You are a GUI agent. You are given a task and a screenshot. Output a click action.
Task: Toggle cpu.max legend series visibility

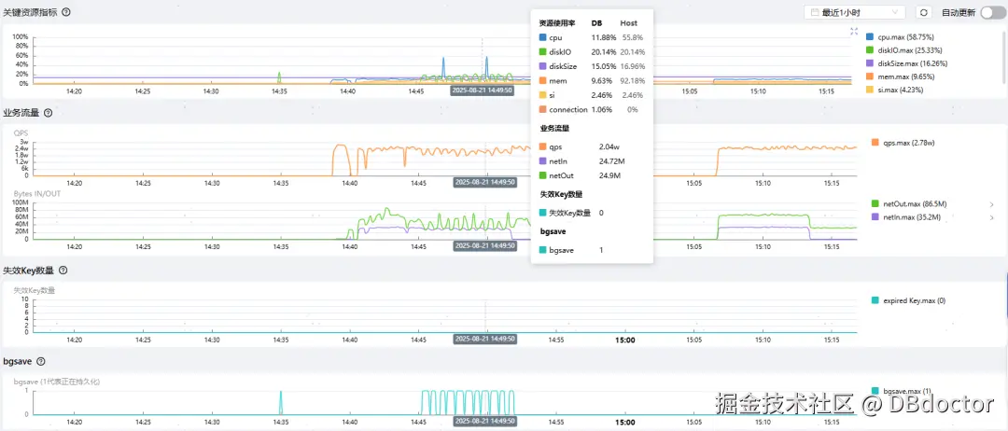(900, 37)
